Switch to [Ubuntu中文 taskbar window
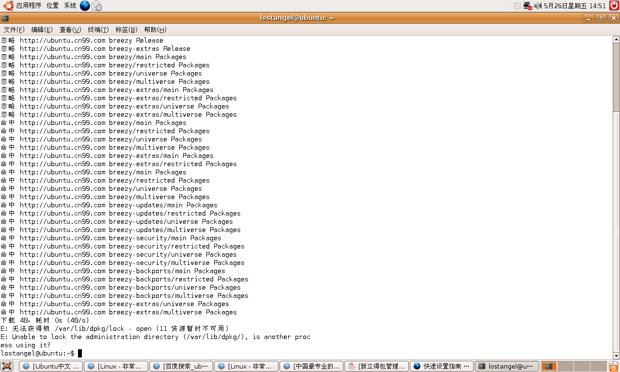 click(51, 366)
